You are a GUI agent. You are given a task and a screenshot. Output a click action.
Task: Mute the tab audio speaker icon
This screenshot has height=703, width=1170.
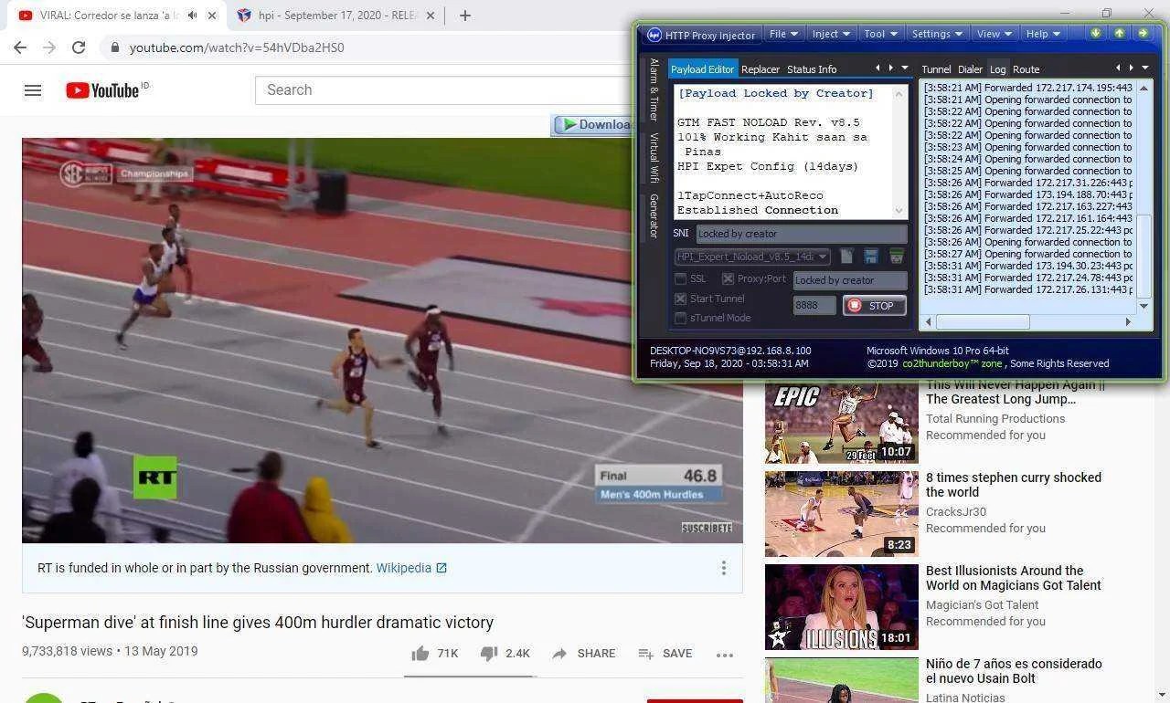coord(192,16)
